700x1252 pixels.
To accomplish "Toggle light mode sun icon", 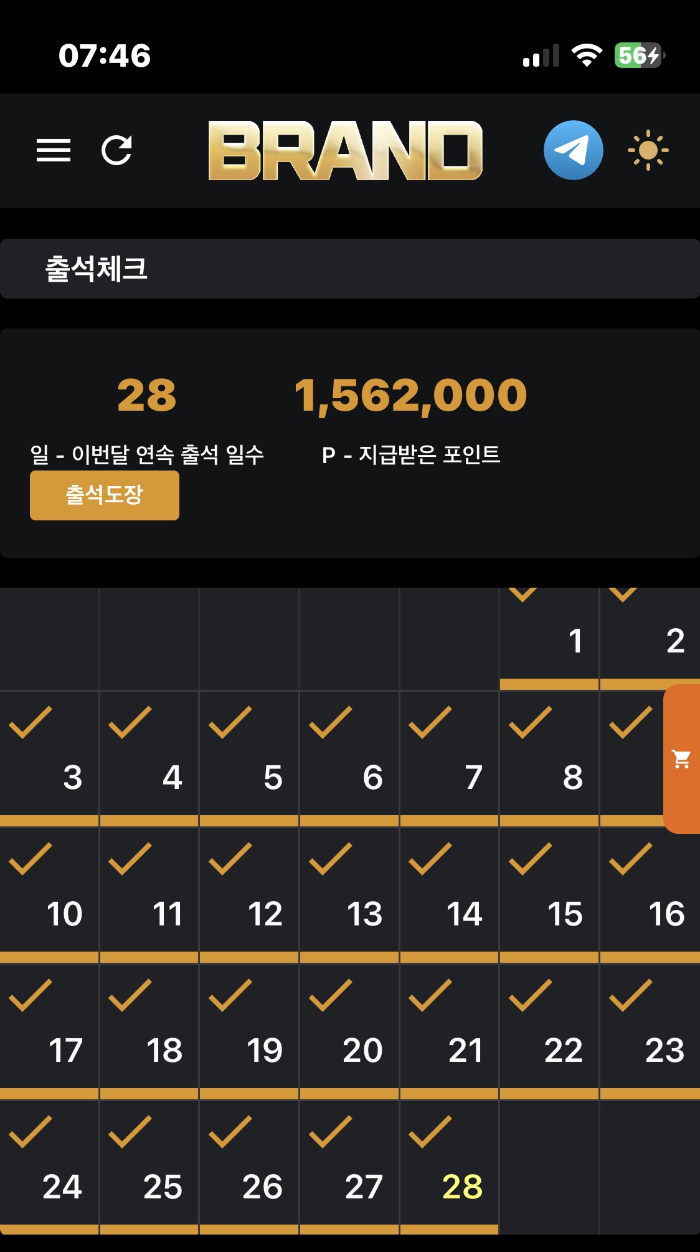I will tap(648, 150).
